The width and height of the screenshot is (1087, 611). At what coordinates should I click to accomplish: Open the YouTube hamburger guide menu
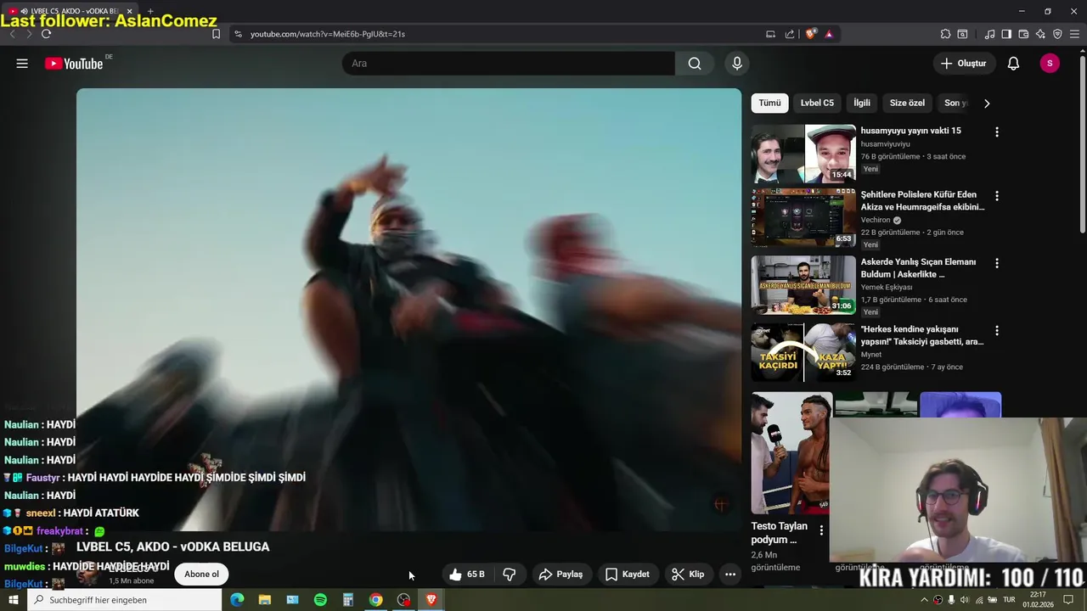[x=22, y=64]
